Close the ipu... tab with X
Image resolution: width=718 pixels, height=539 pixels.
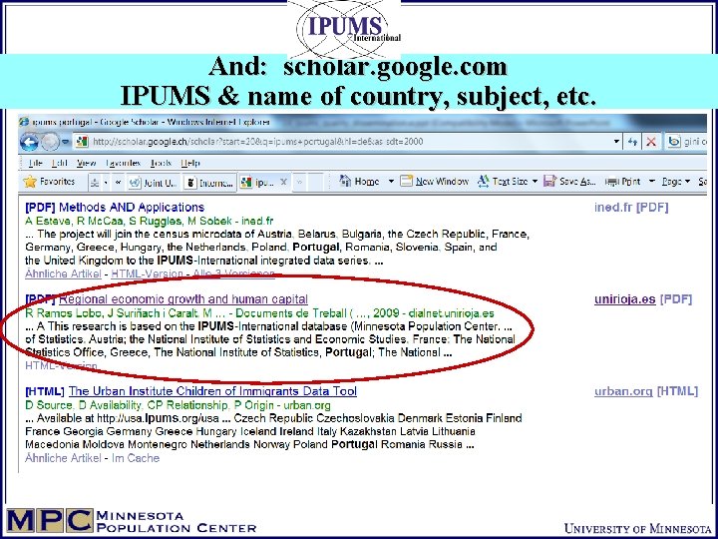[x=283, y=182]
